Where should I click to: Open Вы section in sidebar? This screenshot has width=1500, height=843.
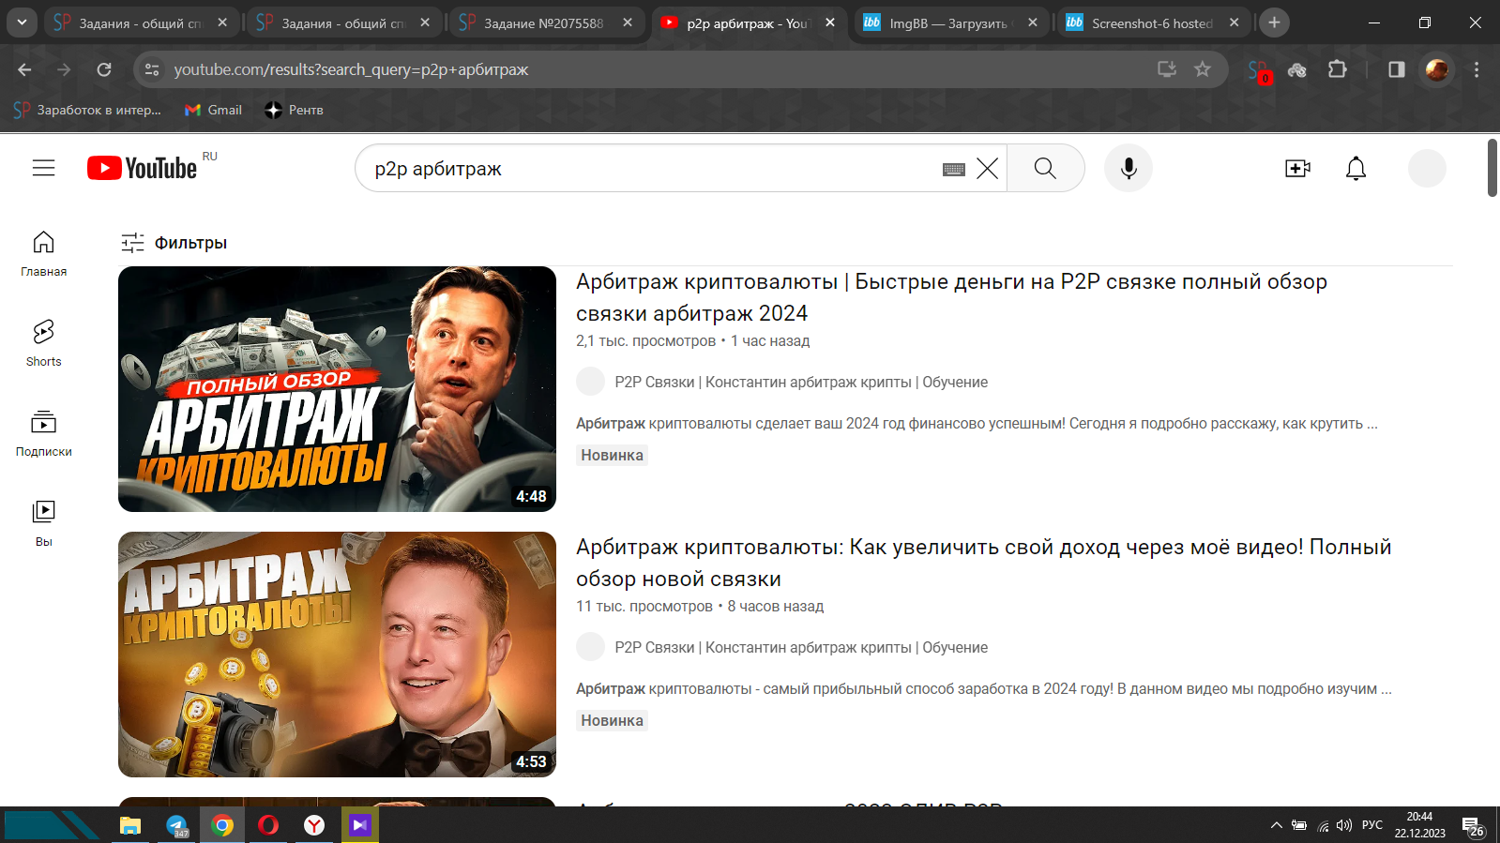[43, 523]
